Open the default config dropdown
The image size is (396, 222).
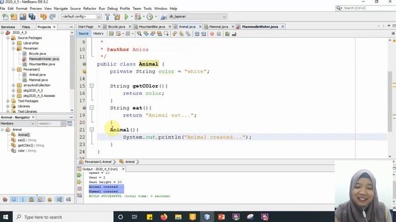pyautogui.click(x=81, y=17)
